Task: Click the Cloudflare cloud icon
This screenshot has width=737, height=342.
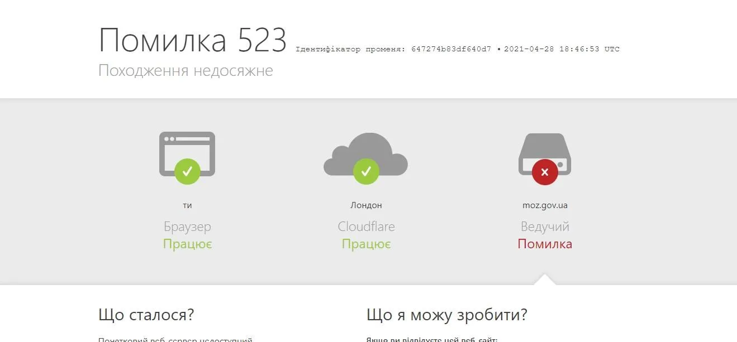Action: coord(365,154)
